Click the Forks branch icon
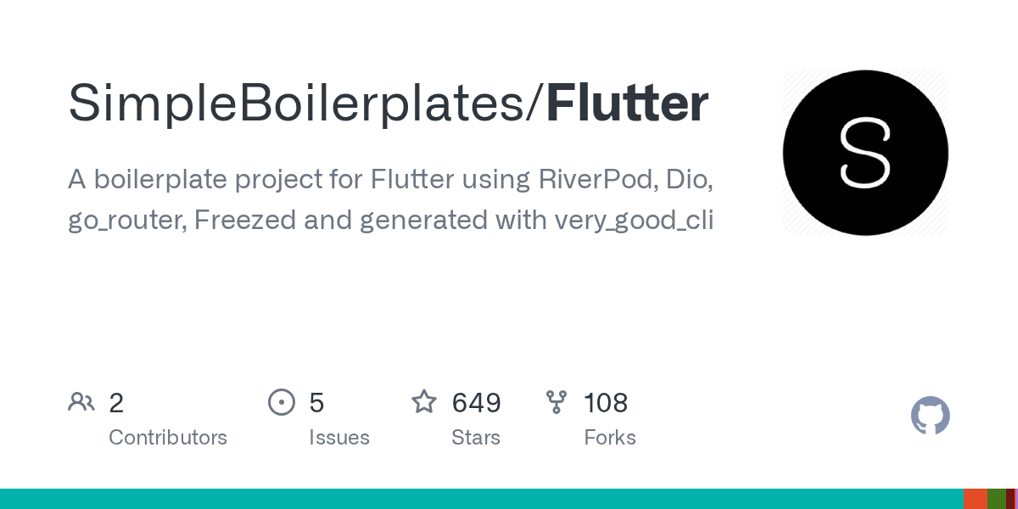 coord(557,402)
